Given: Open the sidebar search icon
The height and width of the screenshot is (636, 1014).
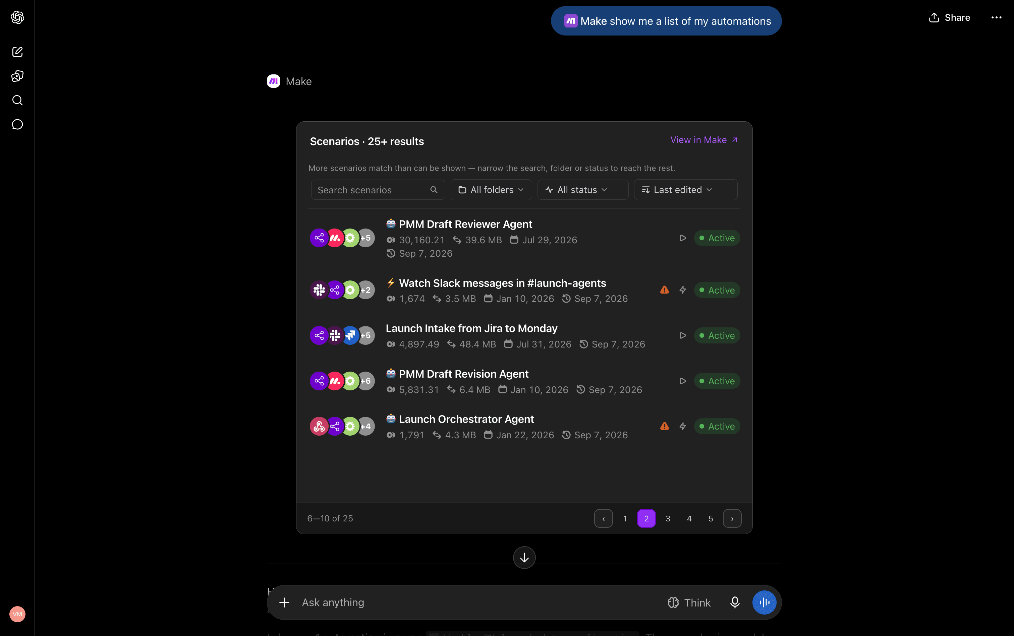Looking at the screenshot, I should (17, 100).
